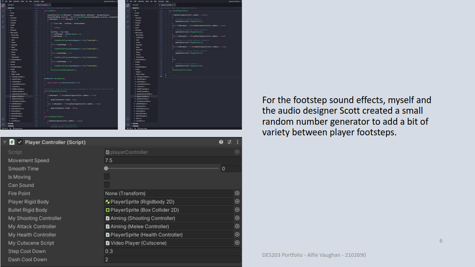Screen dimensions: 475x267
Task: Open Run and Debug in canMove VS Code window
Action: pos(3,22)
